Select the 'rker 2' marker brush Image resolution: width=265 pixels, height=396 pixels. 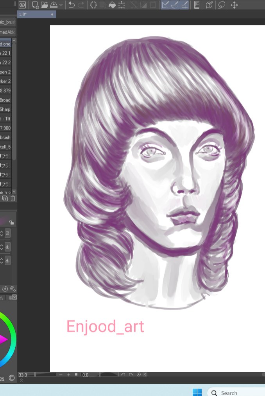point(5,81)
